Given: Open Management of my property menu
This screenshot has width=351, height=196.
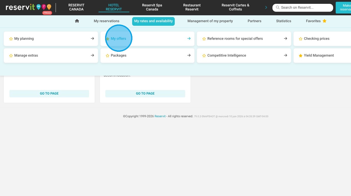Looking at the screenshot, I should (210, 21).
